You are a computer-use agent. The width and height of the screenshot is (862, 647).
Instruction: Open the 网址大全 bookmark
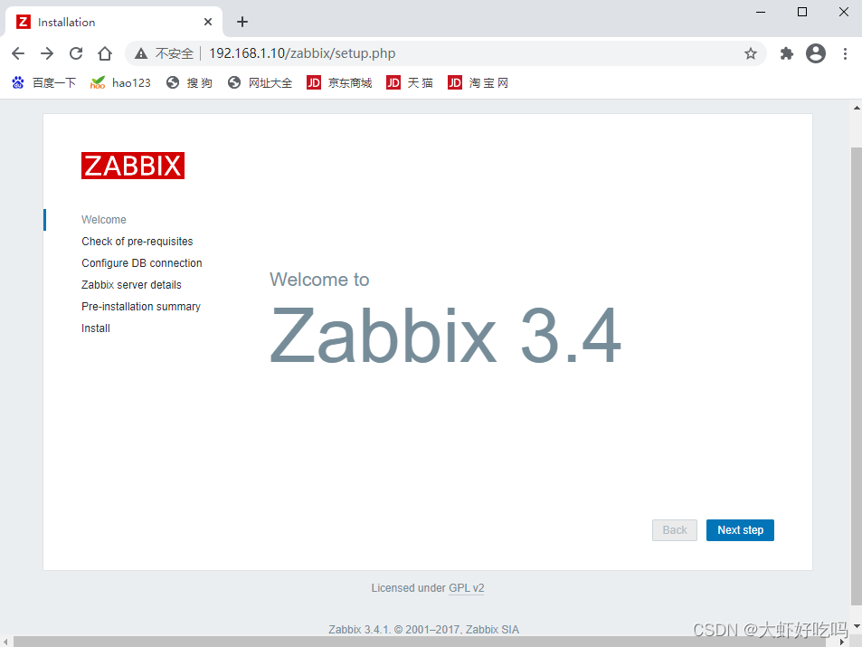(260, 83)
